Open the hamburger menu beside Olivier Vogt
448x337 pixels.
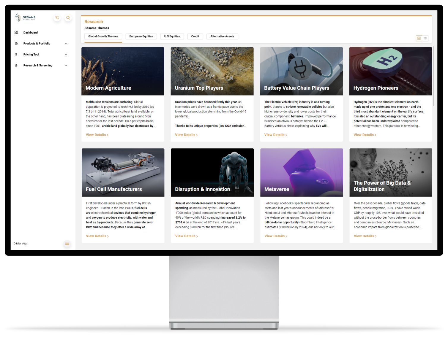(67, 244)
